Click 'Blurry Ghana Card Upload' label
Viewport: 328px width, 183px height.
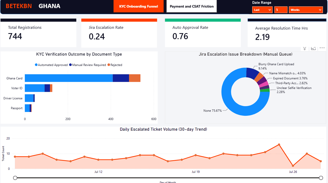(276, 64)
